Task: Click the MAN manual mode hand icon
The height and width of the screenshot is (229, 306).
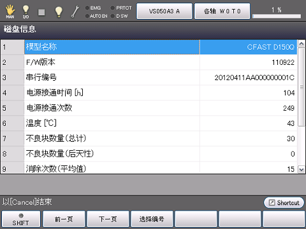Action: [x=10, y=11]
